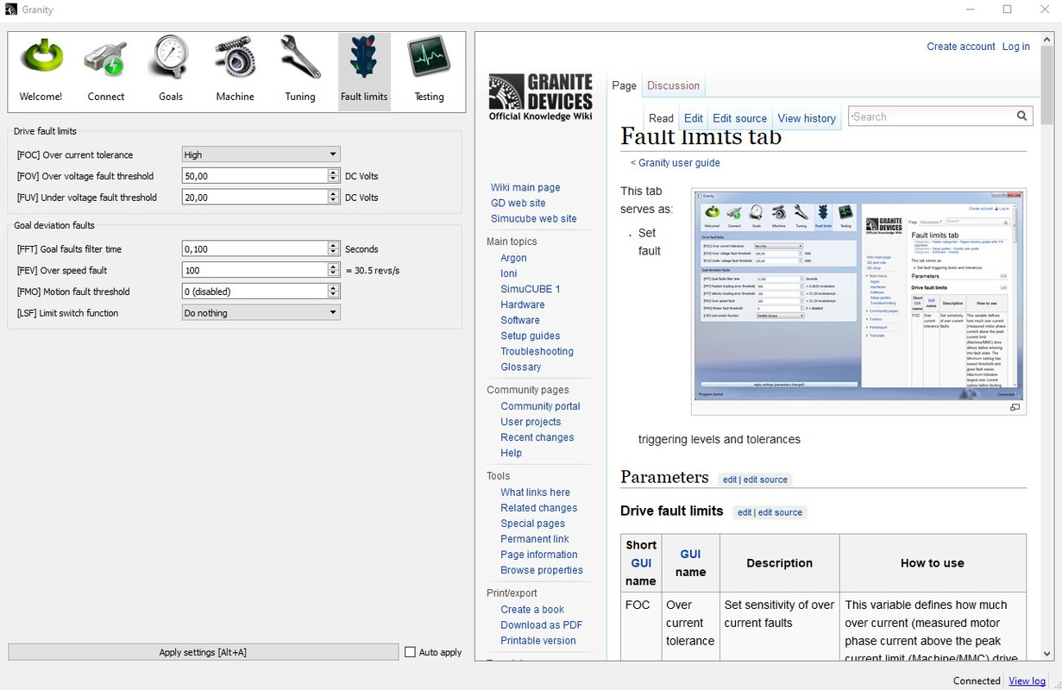
Task: Select the wiki Edit tab
Action: tap(694, 118)
